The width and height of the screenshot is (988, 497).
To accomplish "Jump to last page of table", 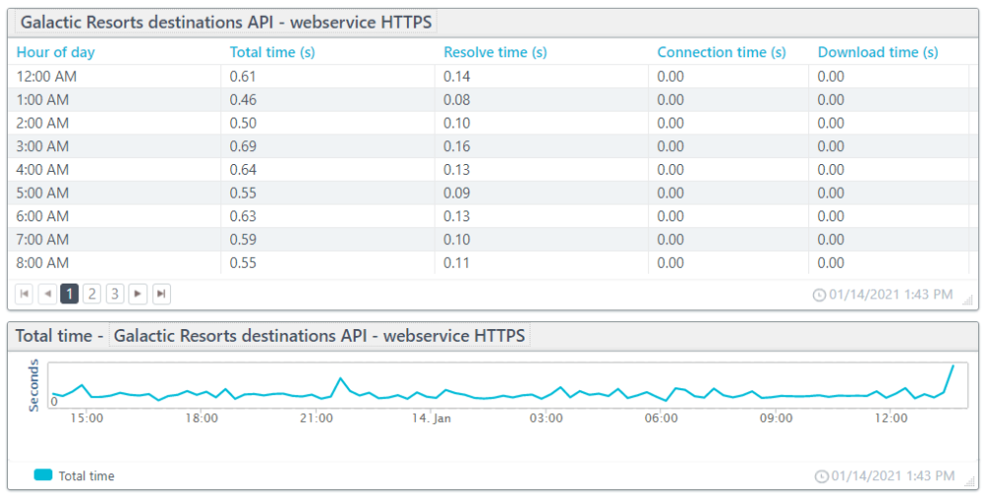I will pos(161,293).
